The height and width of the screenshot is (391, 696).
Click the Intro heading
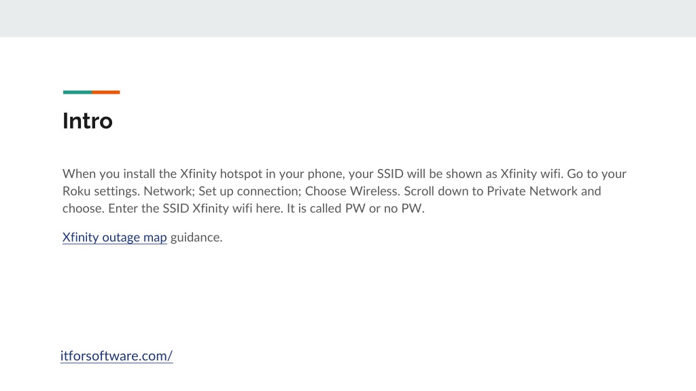tap(88, 121)
